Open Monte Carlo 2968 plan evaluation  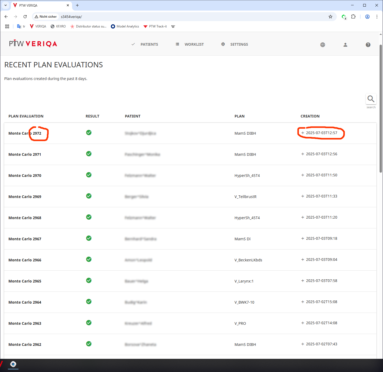[25, 218]
